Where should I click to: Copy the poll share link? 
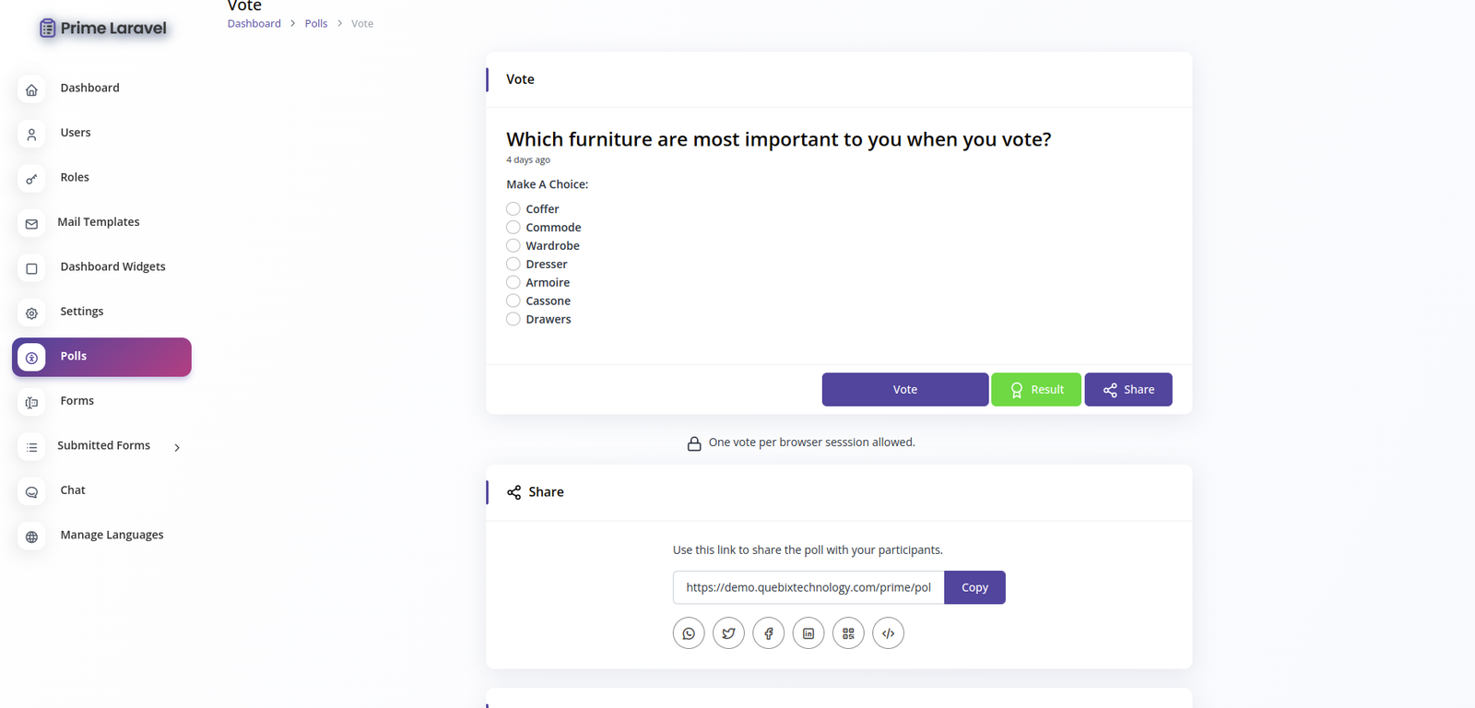pyautogui.click(x=974, y=588)
